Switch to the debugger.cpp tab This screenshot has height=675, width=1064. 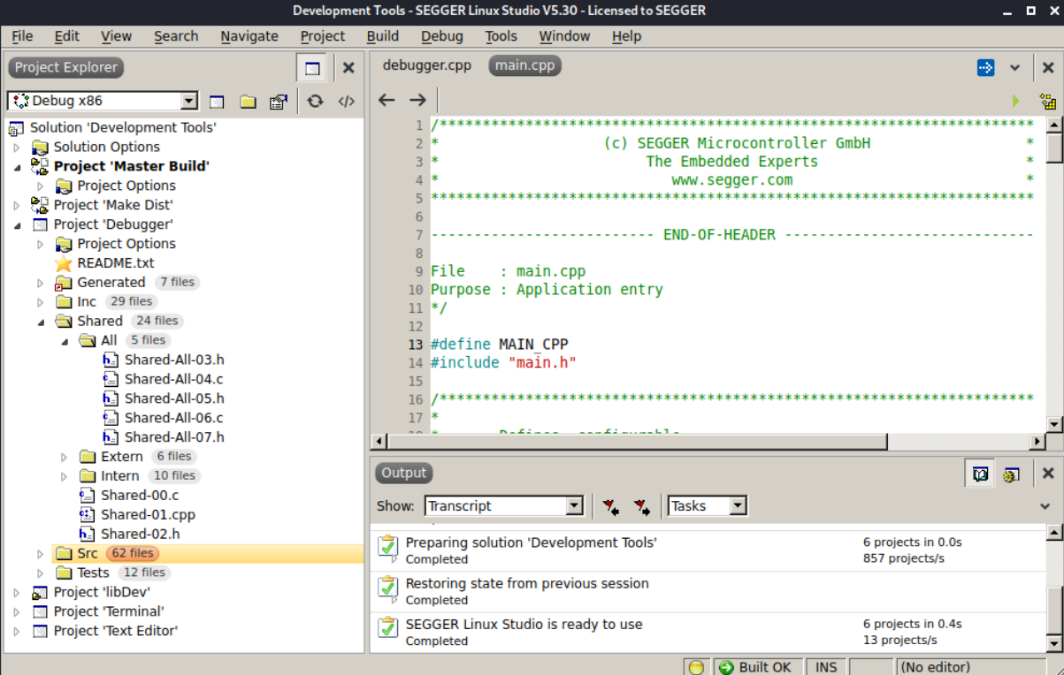coord(427,66)
